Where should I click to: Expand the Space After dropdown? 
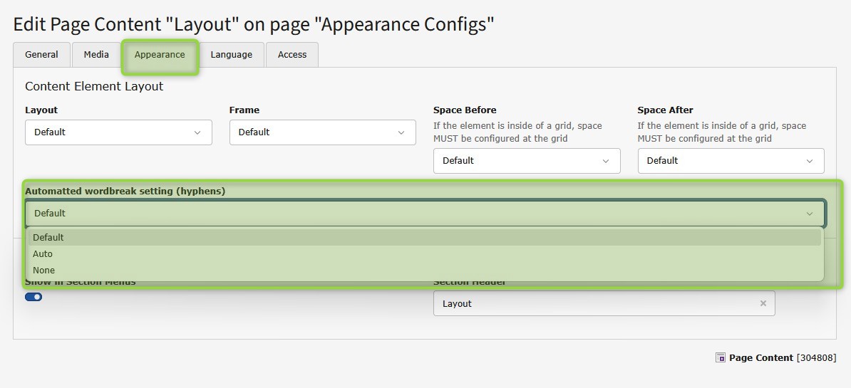(x=731, y=161)
